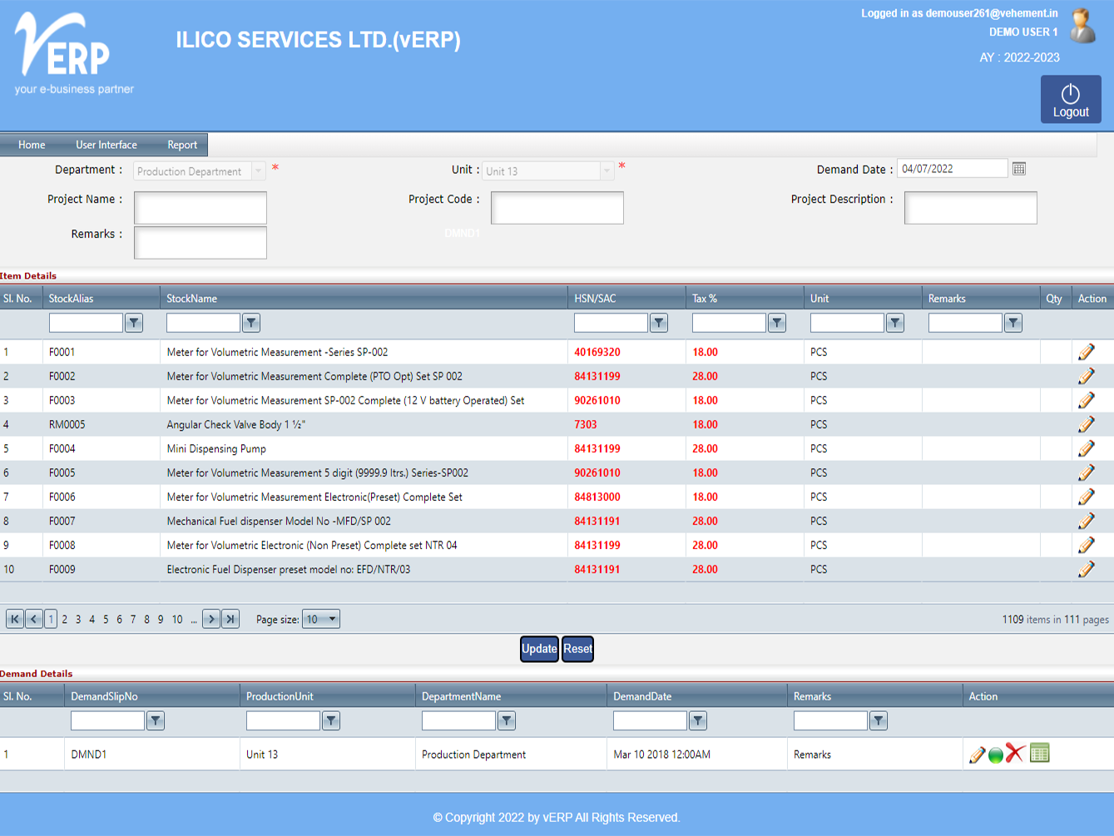Open StockAlias column filter icon
The image size is (1114, 836).
point(134,323)
